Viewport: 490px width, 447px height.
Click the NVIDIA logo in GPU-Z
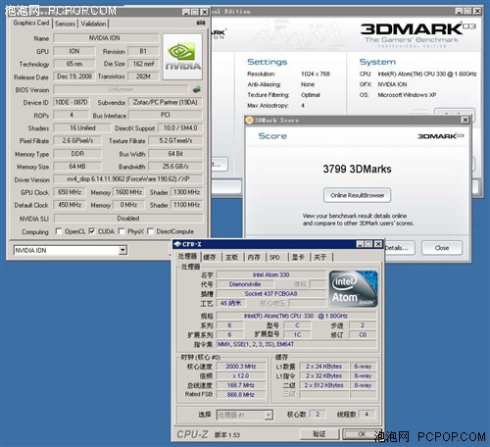[x=182, y=57]
